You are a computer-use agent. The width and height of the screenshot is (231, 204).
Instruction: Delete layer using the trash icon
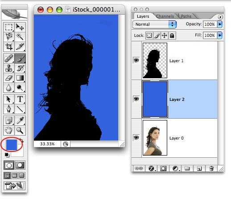(211, 168)
